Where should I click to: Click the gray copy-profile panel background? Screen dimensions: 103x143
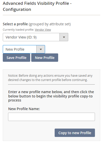(51, 105)
